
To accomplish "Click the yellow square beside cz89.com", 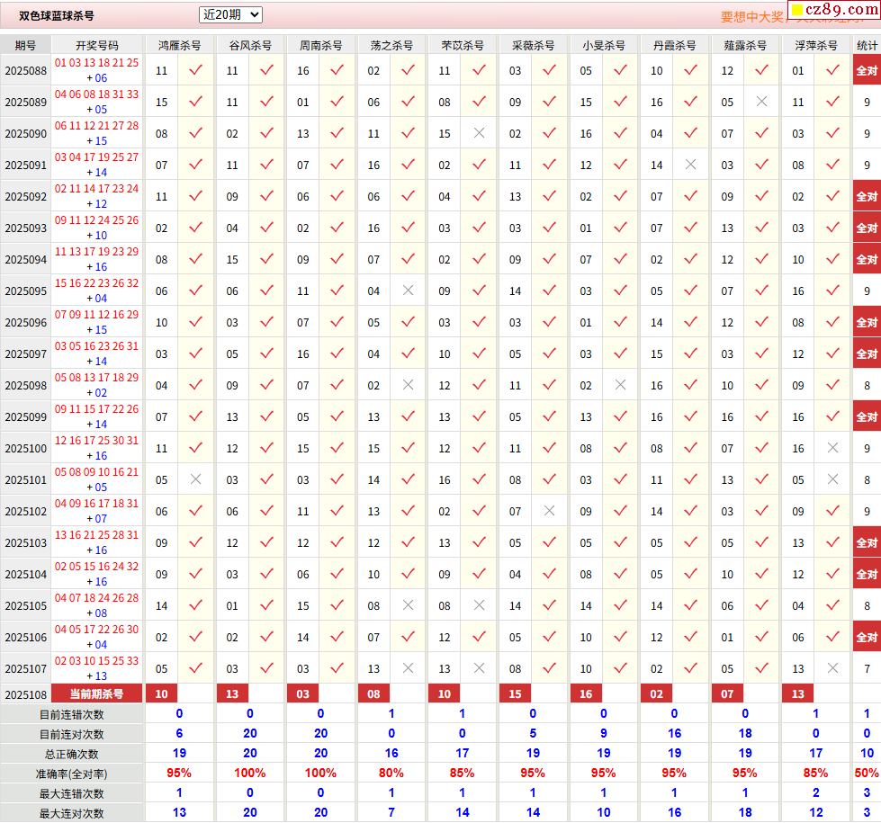I will point(796,12).
